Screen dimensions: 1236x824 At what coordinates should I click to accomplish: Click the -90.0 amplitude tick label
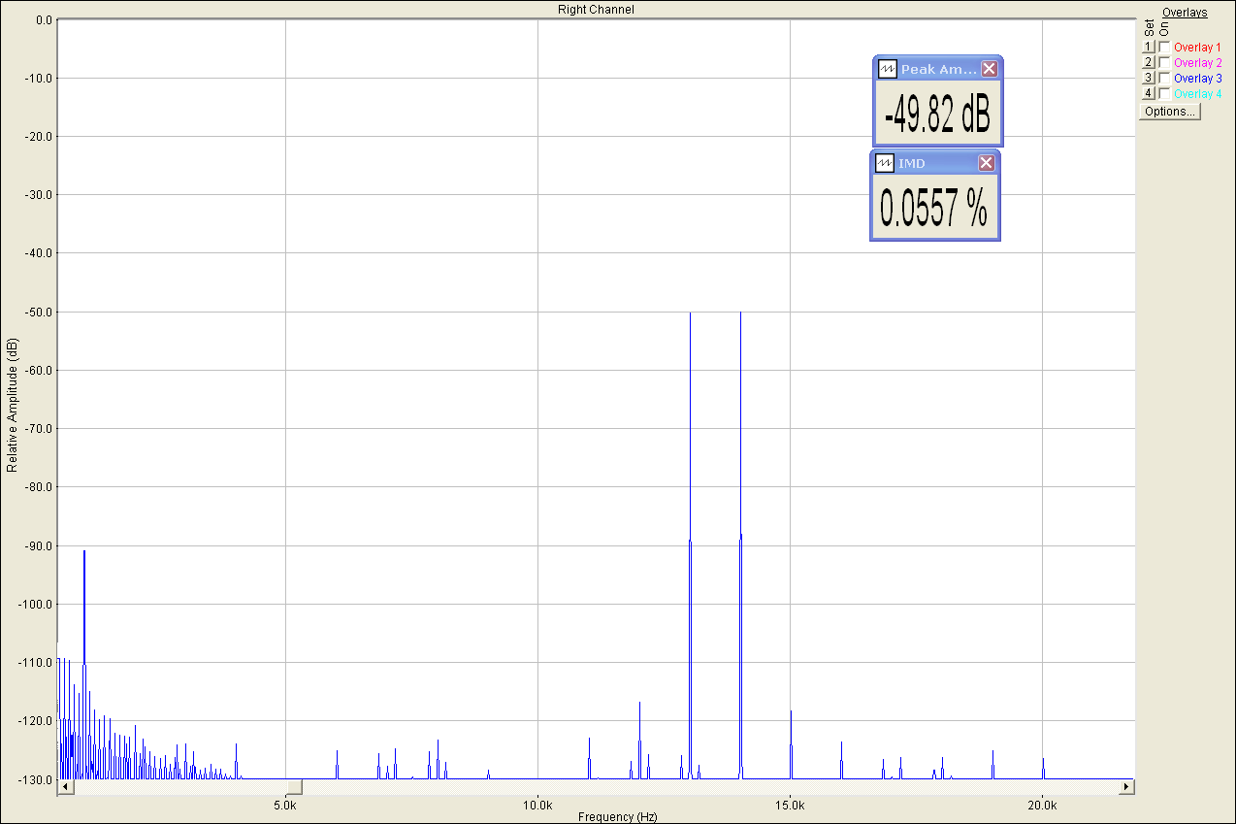[37, 545]
